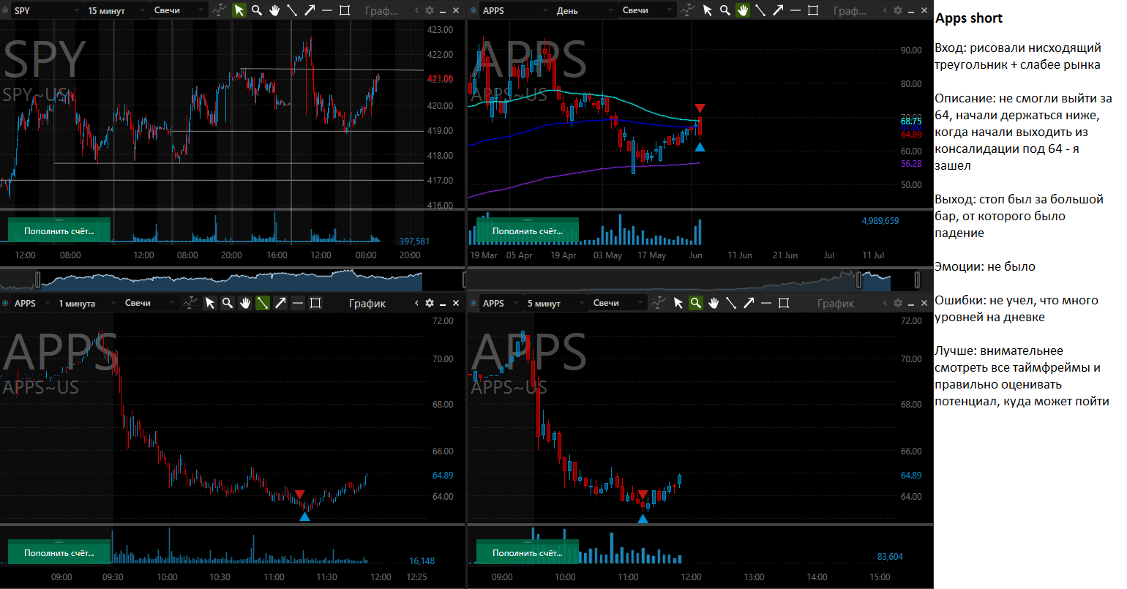The height and width of the screenshot is (589, 1127).
Task: Collapse arrow left of gear in SPY chart
Action: tap(417, 10)
